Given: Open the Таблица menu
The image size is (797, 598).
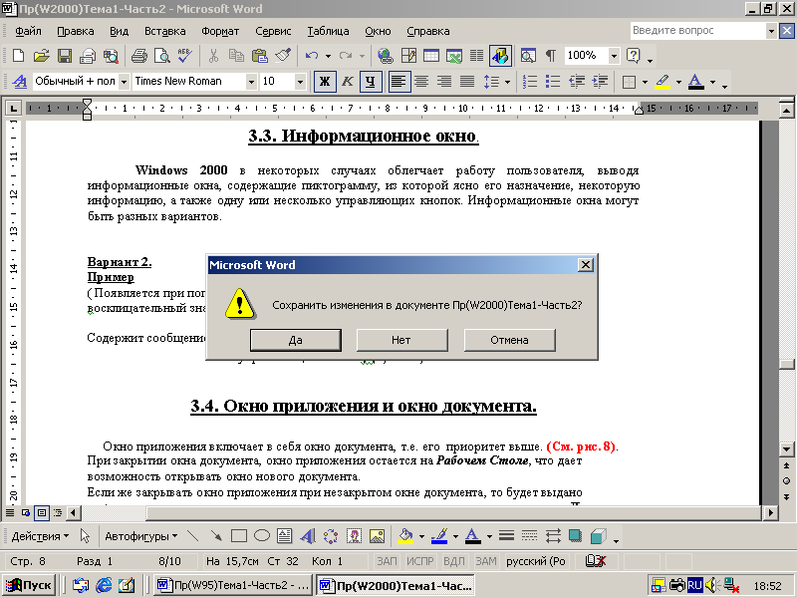Looking at the screenshot, I should (328, 31).
